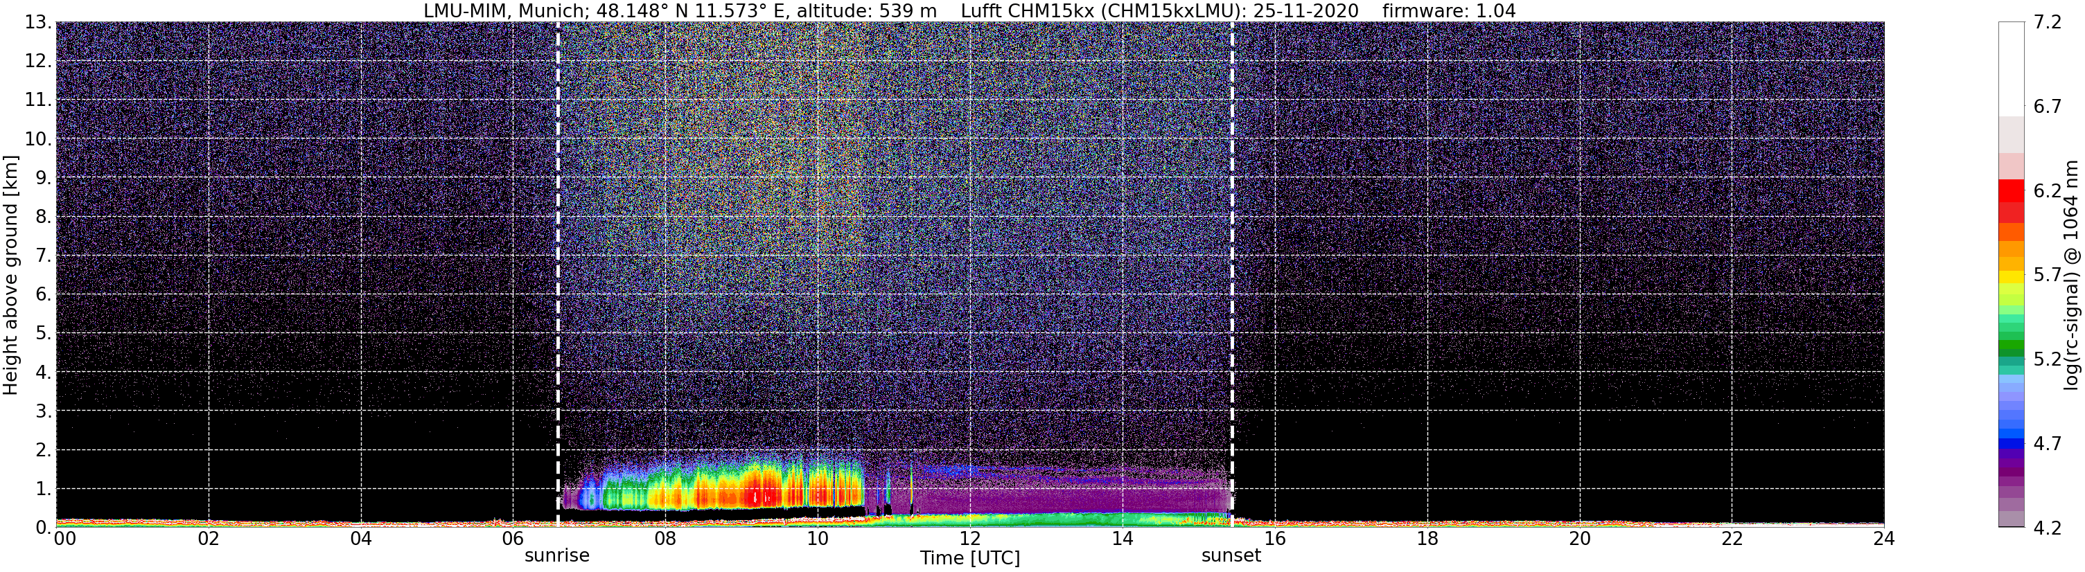Click the time axis tick label 18

(1427, 539)
